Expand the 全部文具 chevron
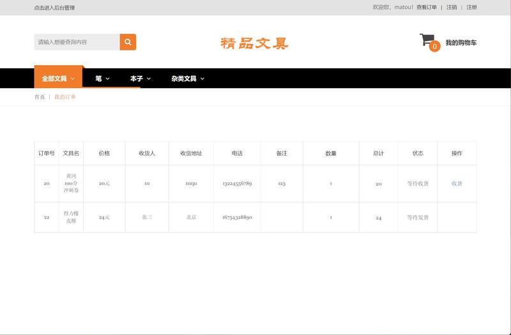This screenshot has width=511, height=335. pos(73,78)
